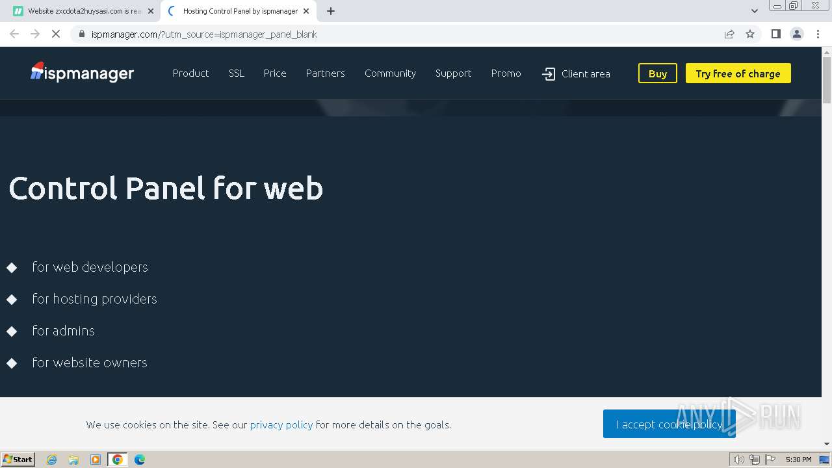
Task: Open the Product menu
Action: click(x=190, y=73)
